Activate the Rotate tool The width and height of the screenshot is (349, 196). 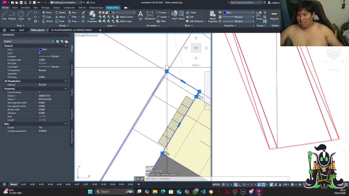click(x=60, y=13)
